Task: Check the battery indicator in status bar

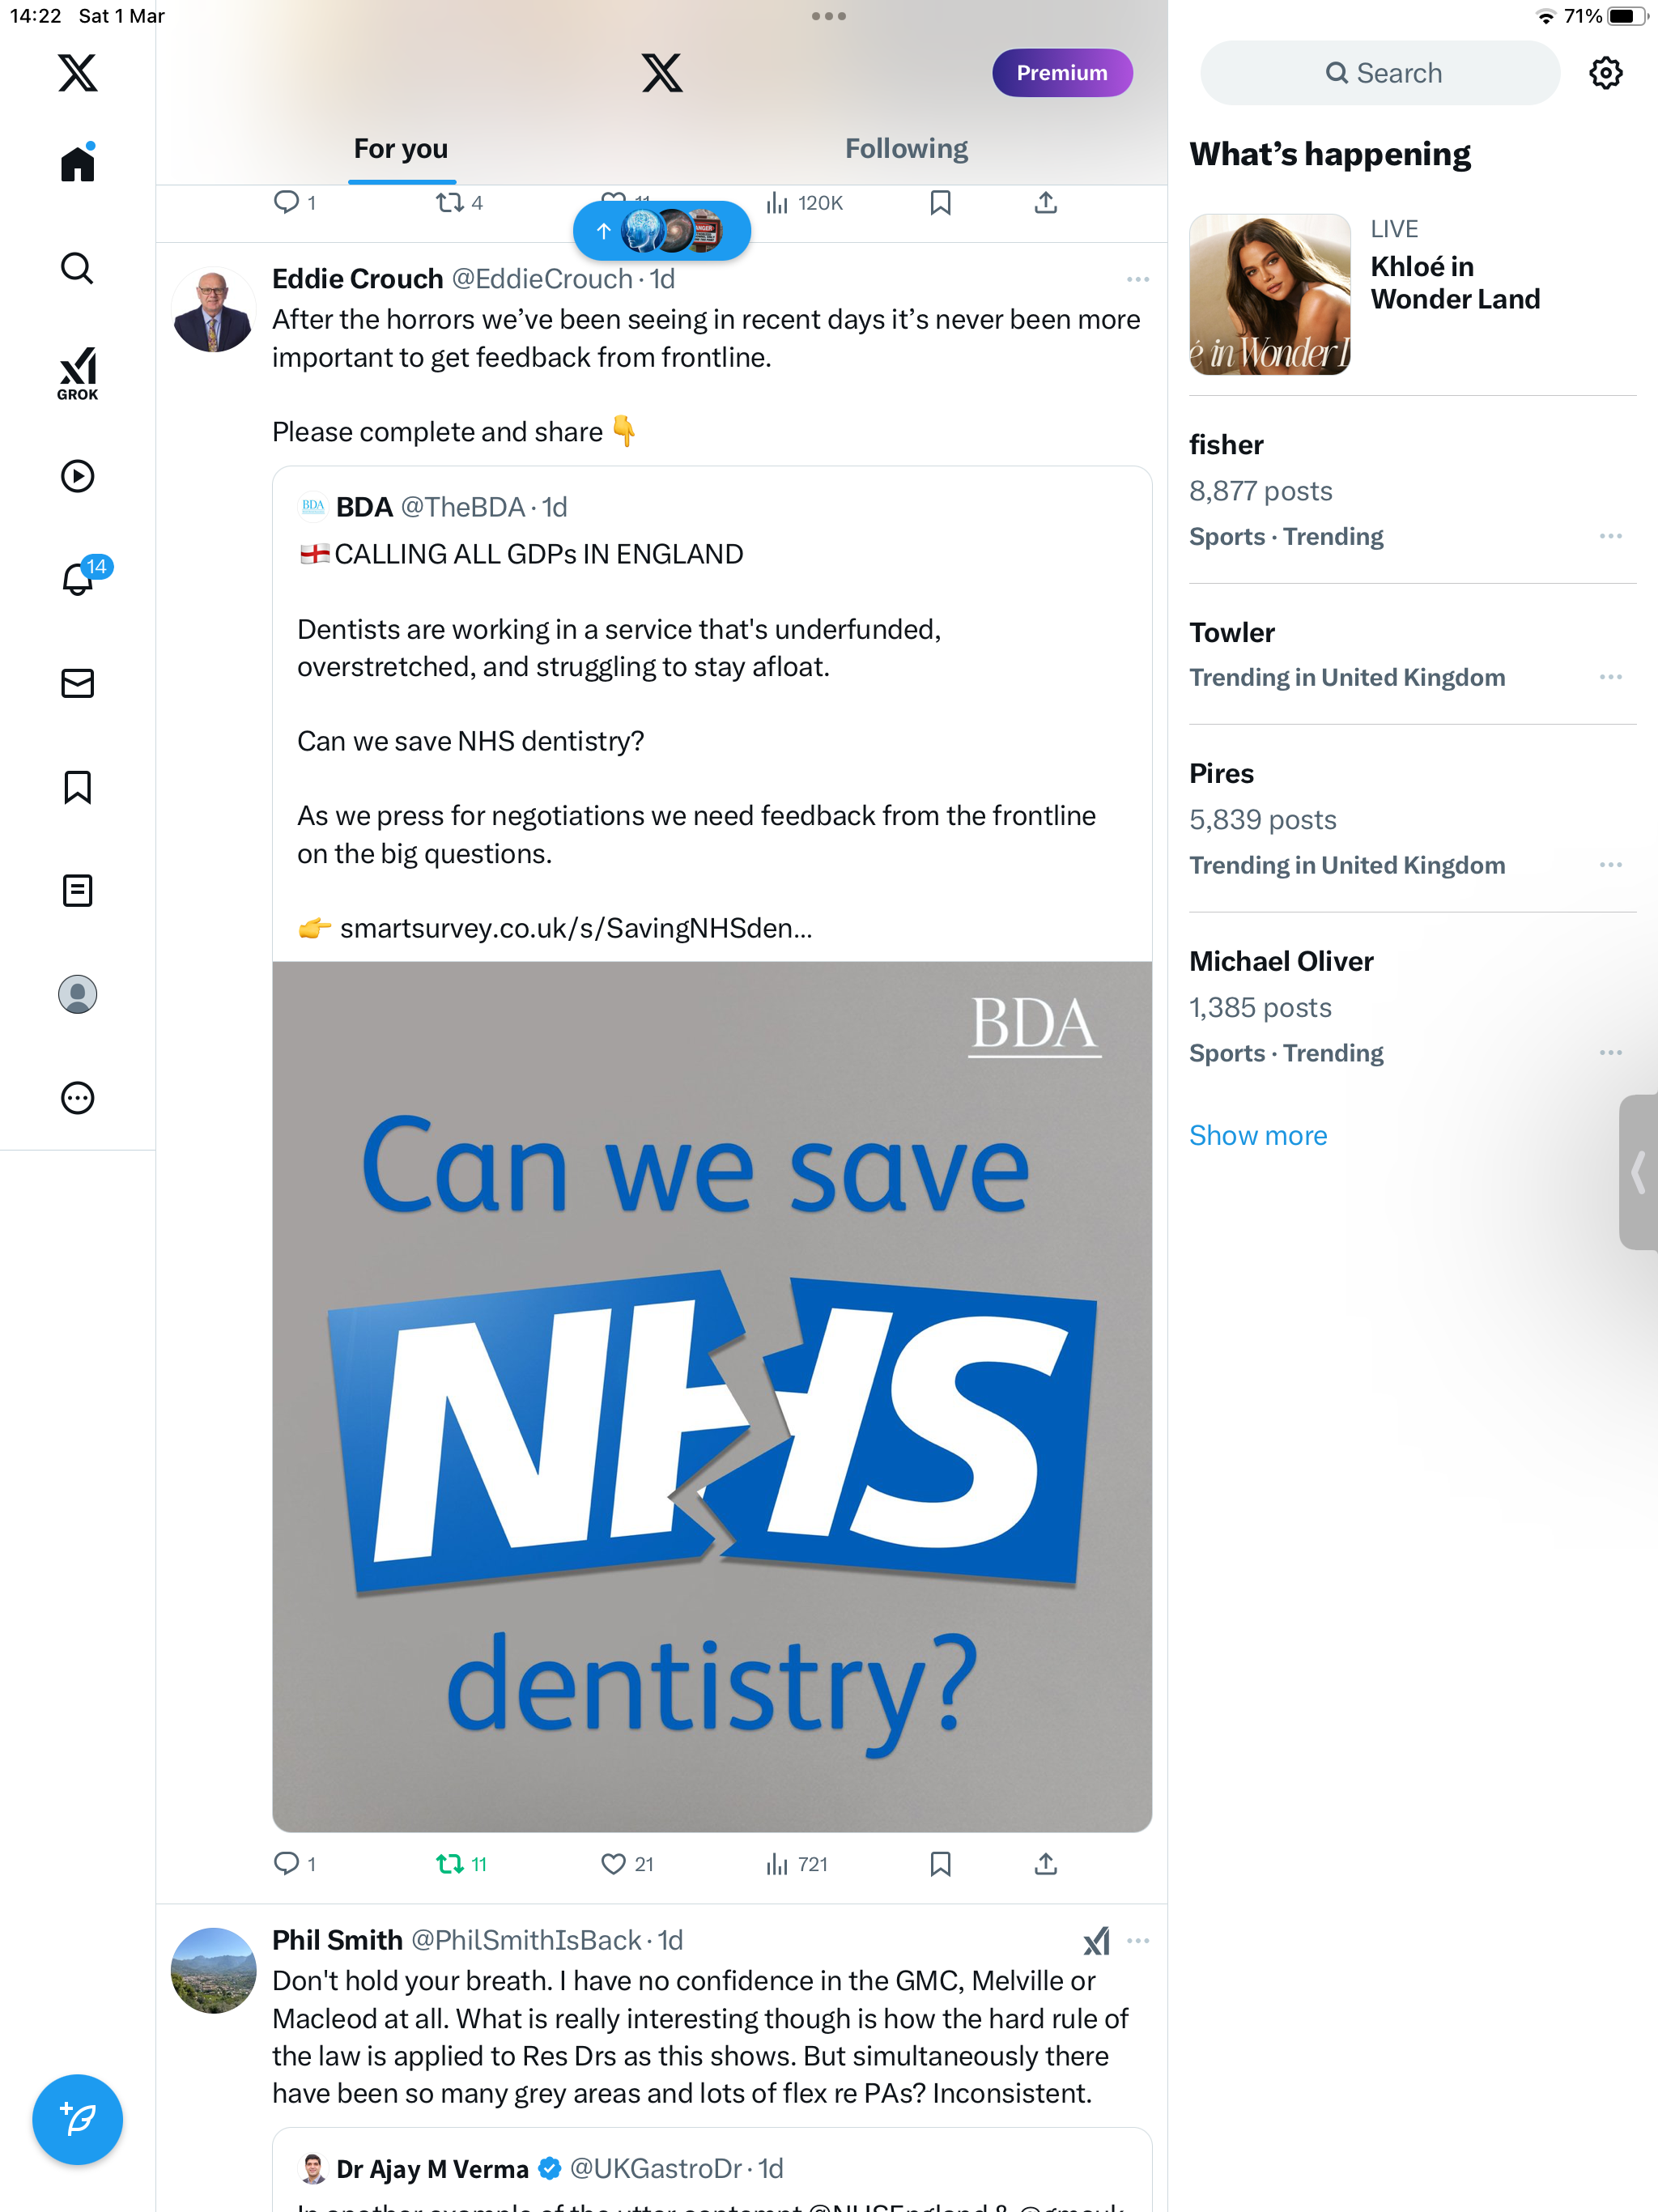Action: (1626, 16)
